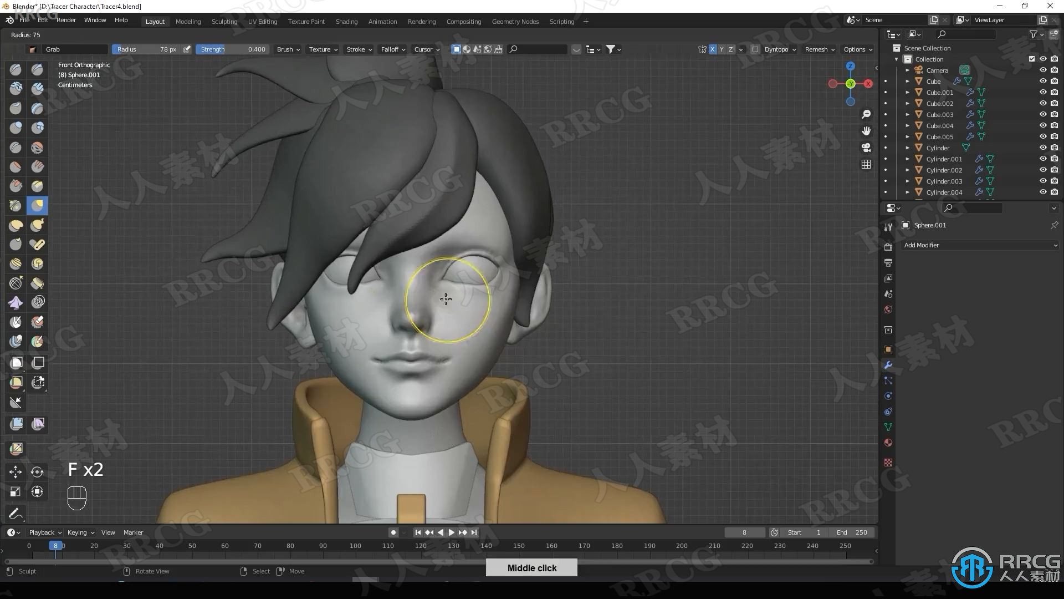Open the Render menu

click(x=66, y=20)
